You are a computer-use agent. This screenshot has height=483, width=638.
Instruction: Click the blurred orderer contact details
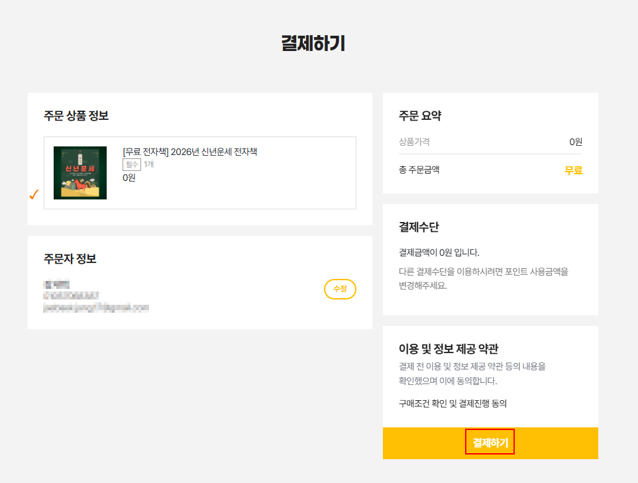click(x=96, y=296)
